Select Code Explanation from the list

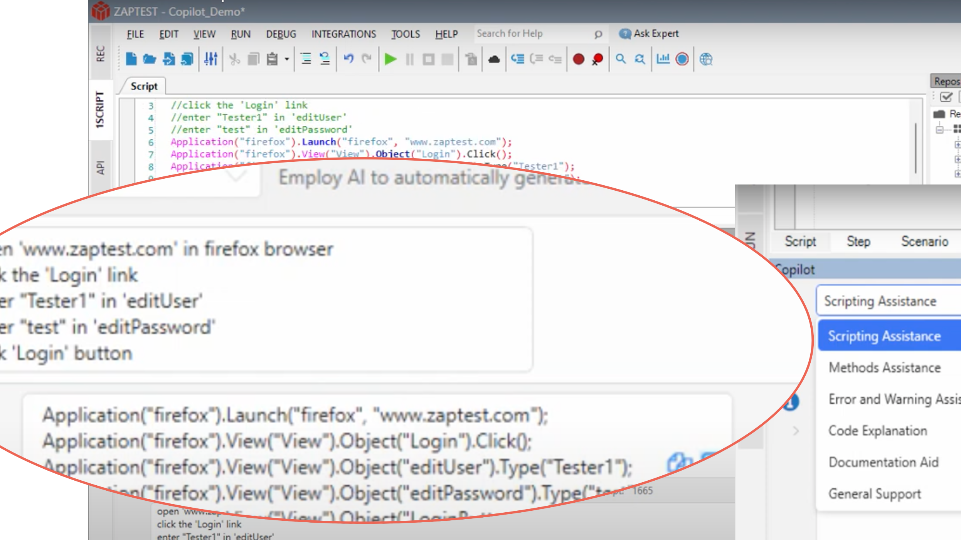coord(878,431)
